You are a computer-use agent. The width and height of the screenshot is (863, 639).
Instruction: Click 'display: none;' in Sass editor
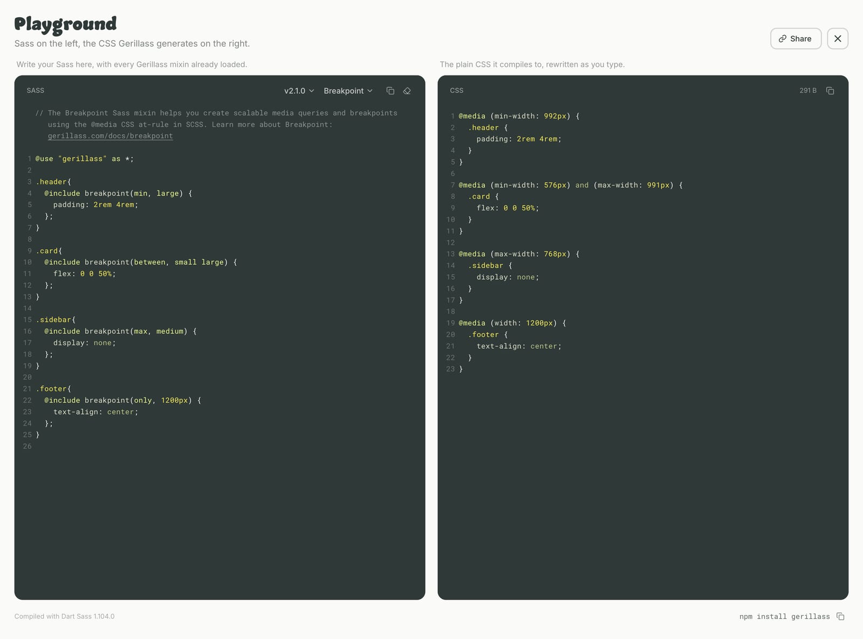click(85, 343)
